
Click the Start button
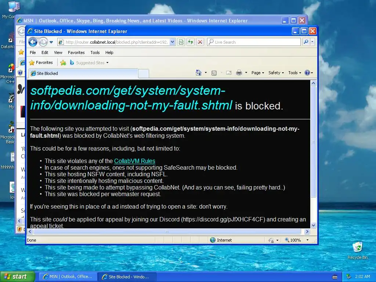tap(17, 276)
